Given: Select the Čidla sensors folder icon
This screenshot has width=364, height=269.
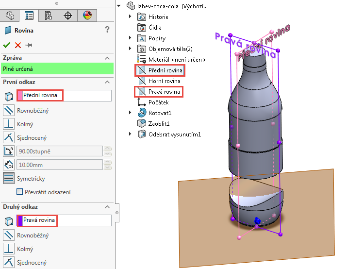Looking at the screenshot, I should click(x=142, y=27).
